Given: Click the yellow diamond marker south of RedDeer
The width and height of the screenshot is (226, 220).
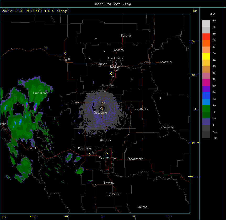Looking at the screenshot, I should point(112,73).
